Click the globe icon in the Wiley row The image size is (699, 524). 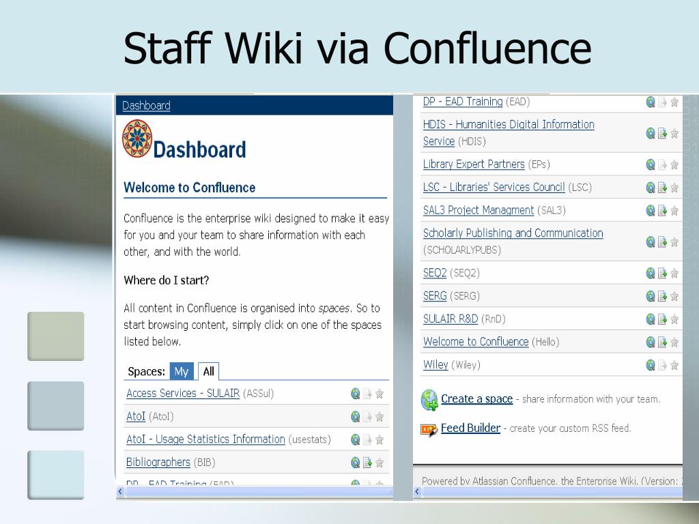651,366
